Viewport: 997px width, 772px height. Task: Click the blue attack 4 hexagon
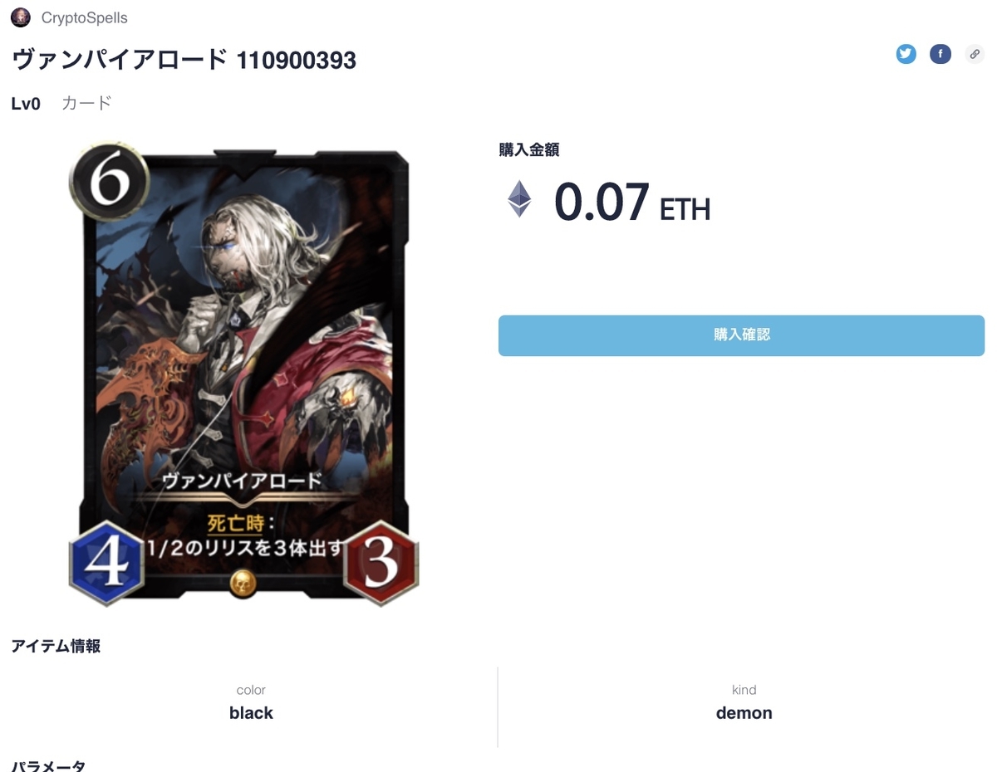click(106, 564)
